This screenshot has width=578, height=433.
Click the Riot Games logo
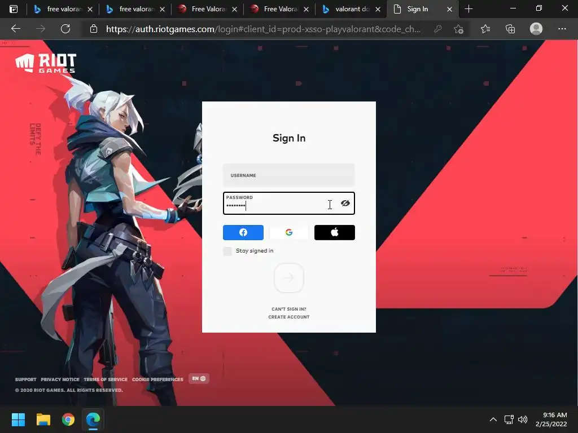46,63
